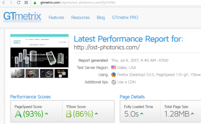Screen dimensions: 201x124
Task: Click the ost-photonics.com page screenshot thumbnail
Action: pyautogui.click(x=40, y=56)
